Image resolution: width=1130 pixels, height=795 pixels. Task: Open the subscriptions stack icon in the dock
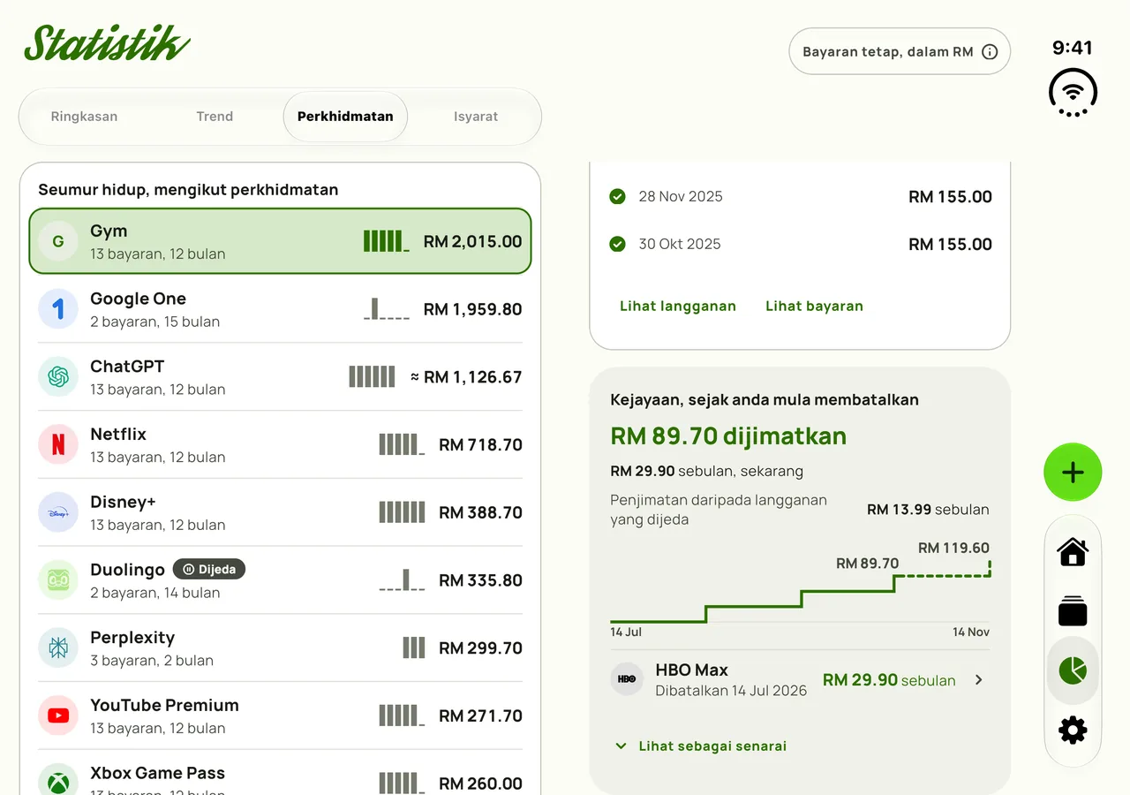[1073, 611]
